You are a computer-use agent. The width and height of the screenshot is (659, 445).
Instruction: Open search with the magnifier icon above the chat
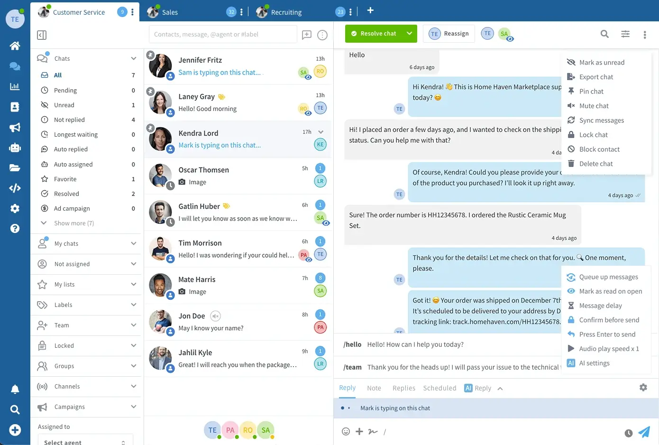(x=604, y=34)
